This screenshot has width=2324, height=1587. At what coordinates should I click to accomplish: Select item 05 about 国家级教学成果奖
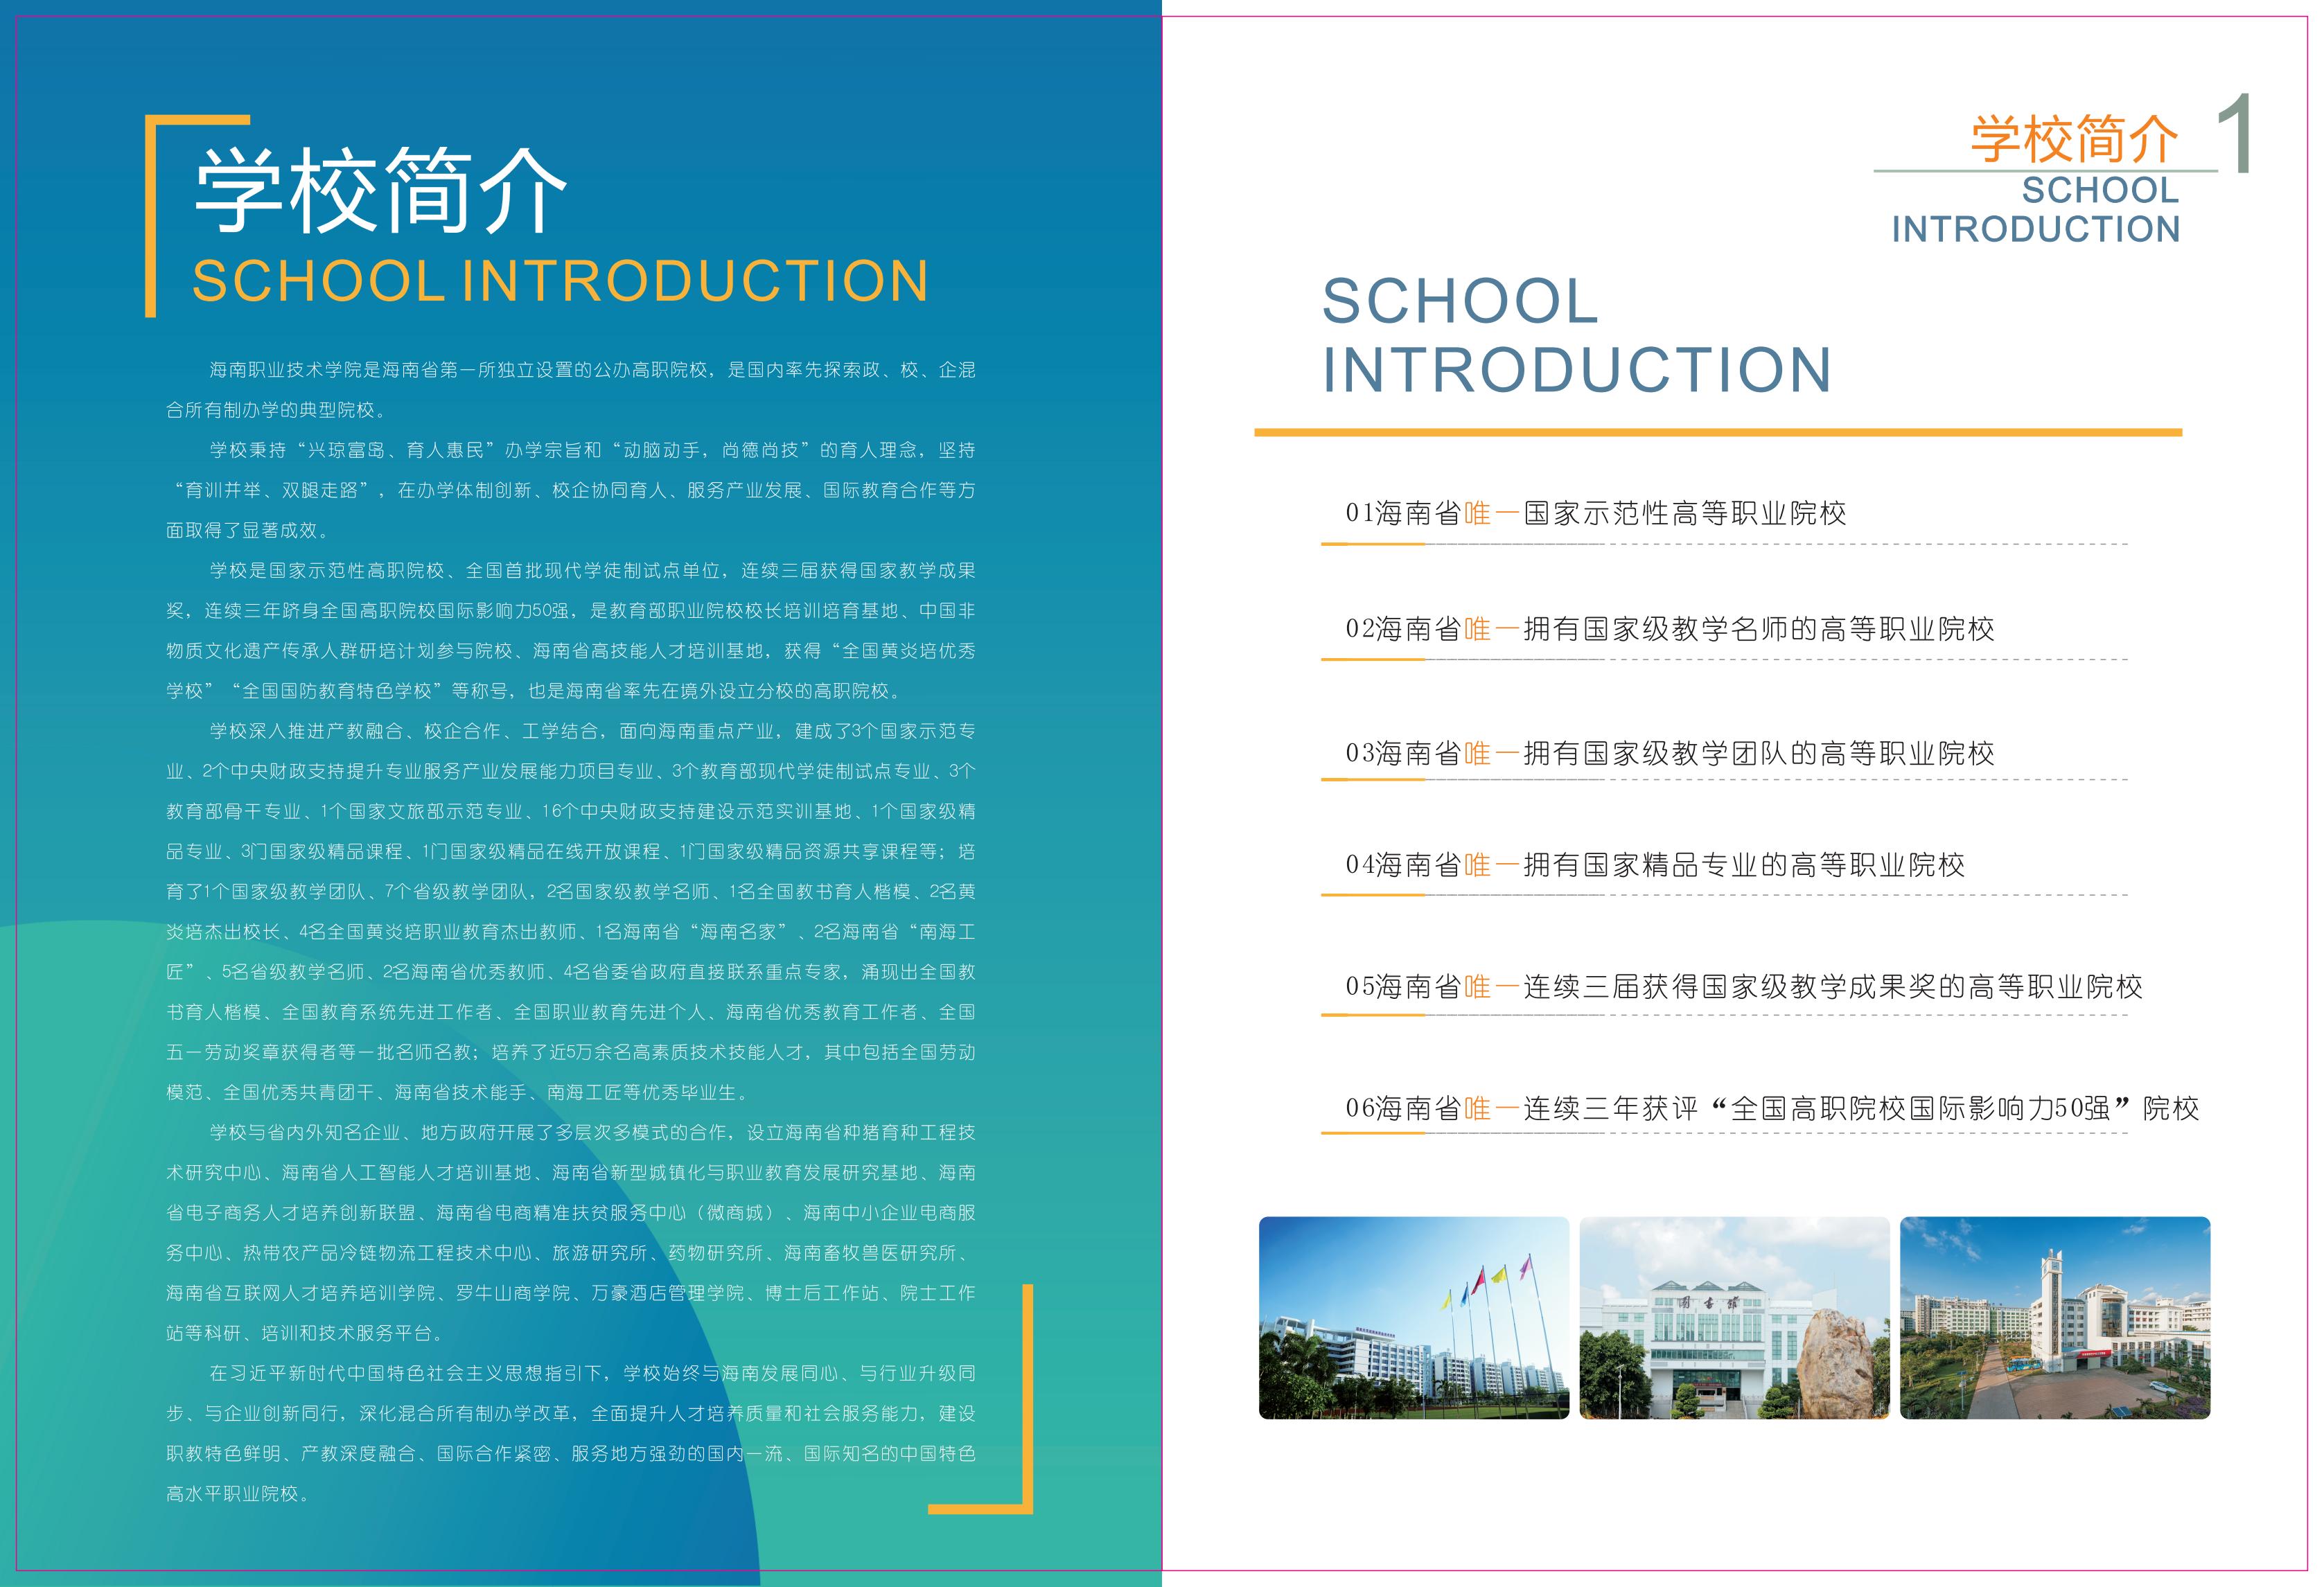click(1744, 987)
